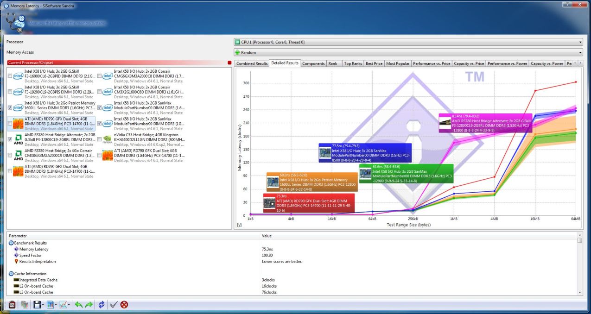Image resolution: width=591 pixels, height=314 pixels.
Task: Enable the Corsair CMG6GX3M3A2000C8 checkbox
Action: coord(100,76)
